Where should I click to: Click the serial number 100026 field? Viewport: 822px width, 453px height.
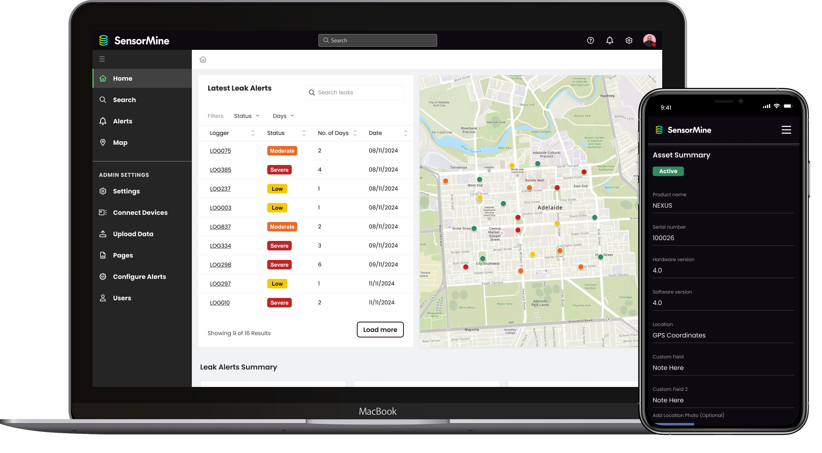[723, 238]
